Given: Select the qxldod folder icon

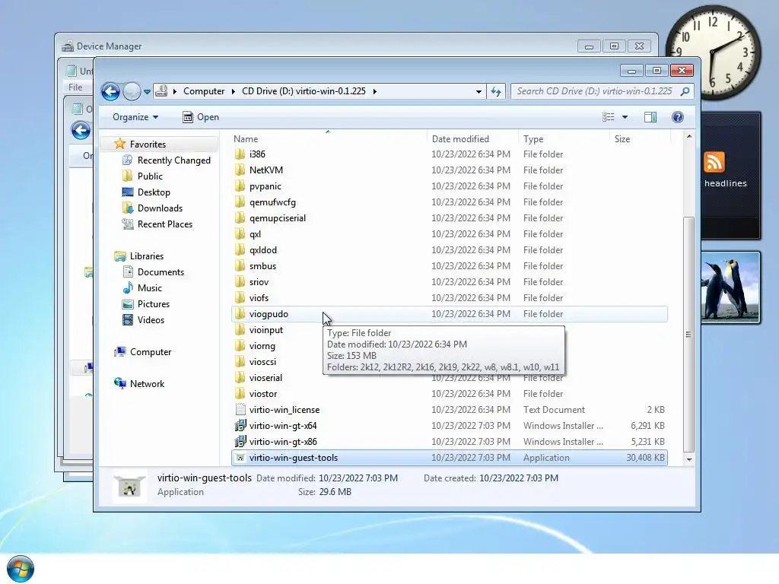Looking at the screenshot, I should pyautogui.click(x=240, y=249).
